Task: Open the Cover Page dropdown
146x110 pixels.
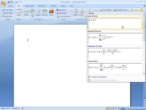Action: tap(8, 10)
